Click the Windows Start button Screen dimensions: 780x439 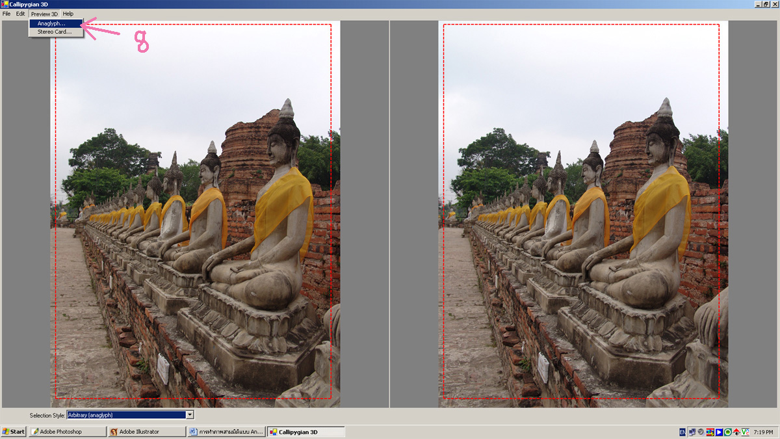click(14, 432)
